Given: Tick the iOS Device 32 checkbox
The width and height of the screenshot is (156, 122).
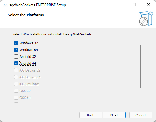Looking at the screenshot, I should (16, 70).
